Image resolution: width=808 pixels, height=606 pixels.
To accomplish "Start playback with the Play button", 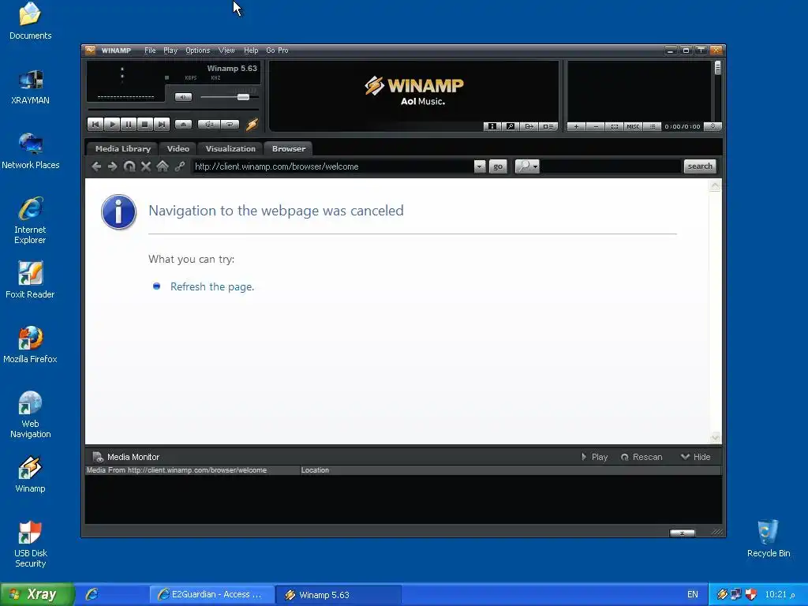I will point(112,124).
